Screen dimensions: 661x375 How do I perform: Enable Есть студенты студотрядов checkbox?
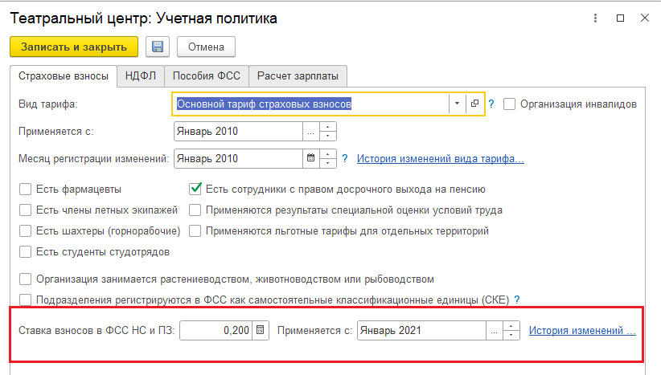coord(25,252)
